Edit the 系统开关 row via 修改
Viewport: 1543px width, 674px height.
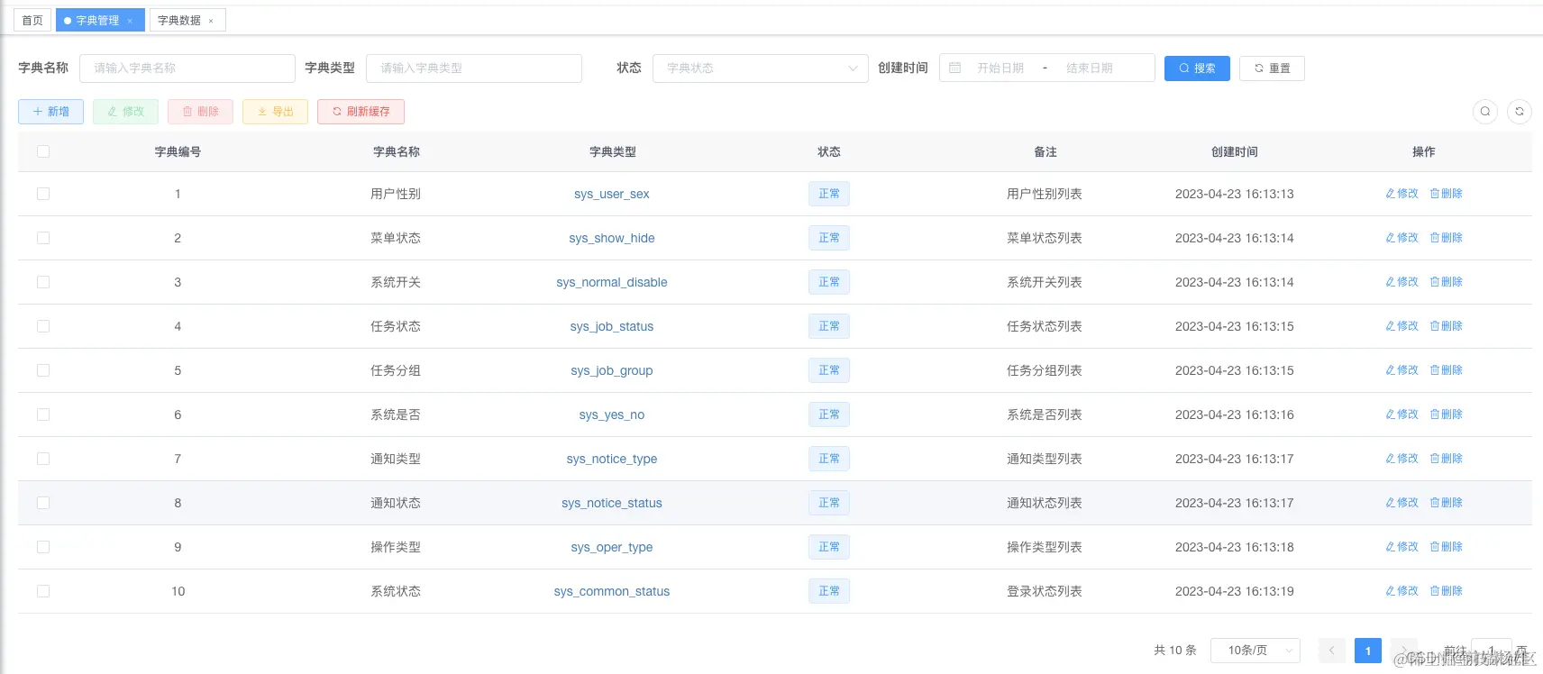pyautogui.click(x=1401, y=282)
